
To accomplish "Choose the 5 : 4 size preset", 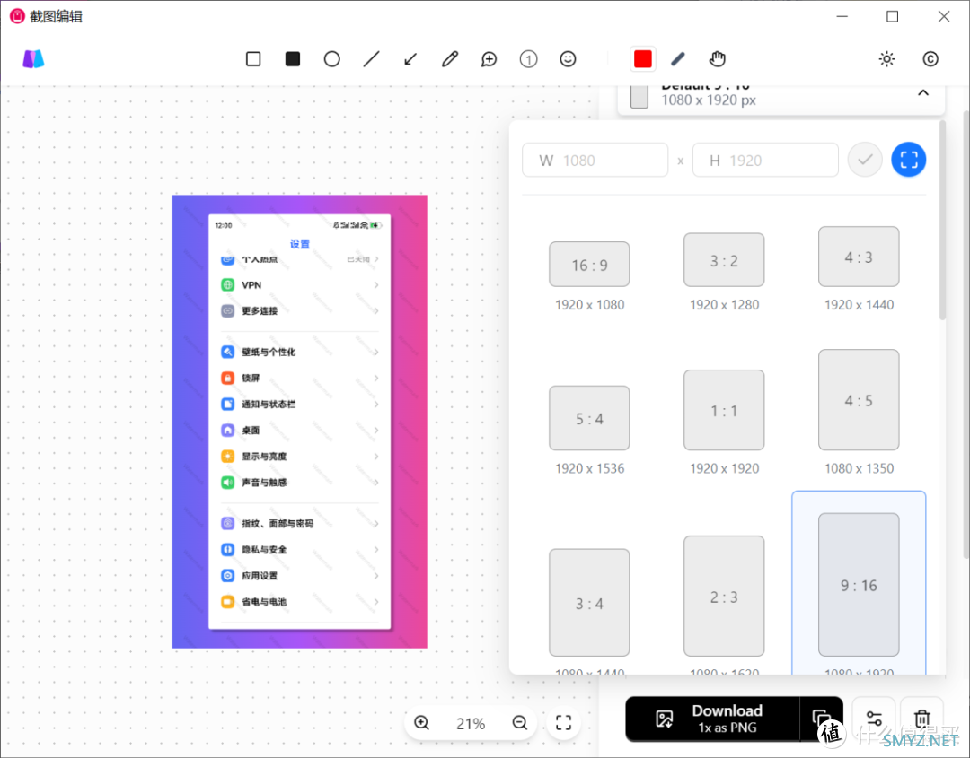I will (x=589, y=418).
